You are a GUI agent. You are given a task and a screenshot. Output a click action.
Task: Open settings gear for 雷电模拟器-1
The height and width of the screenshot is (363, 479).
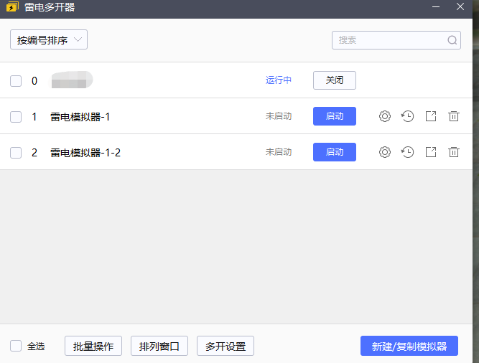[x=385, y=116]
